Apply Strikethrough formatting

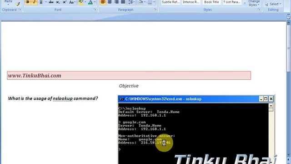51,2
